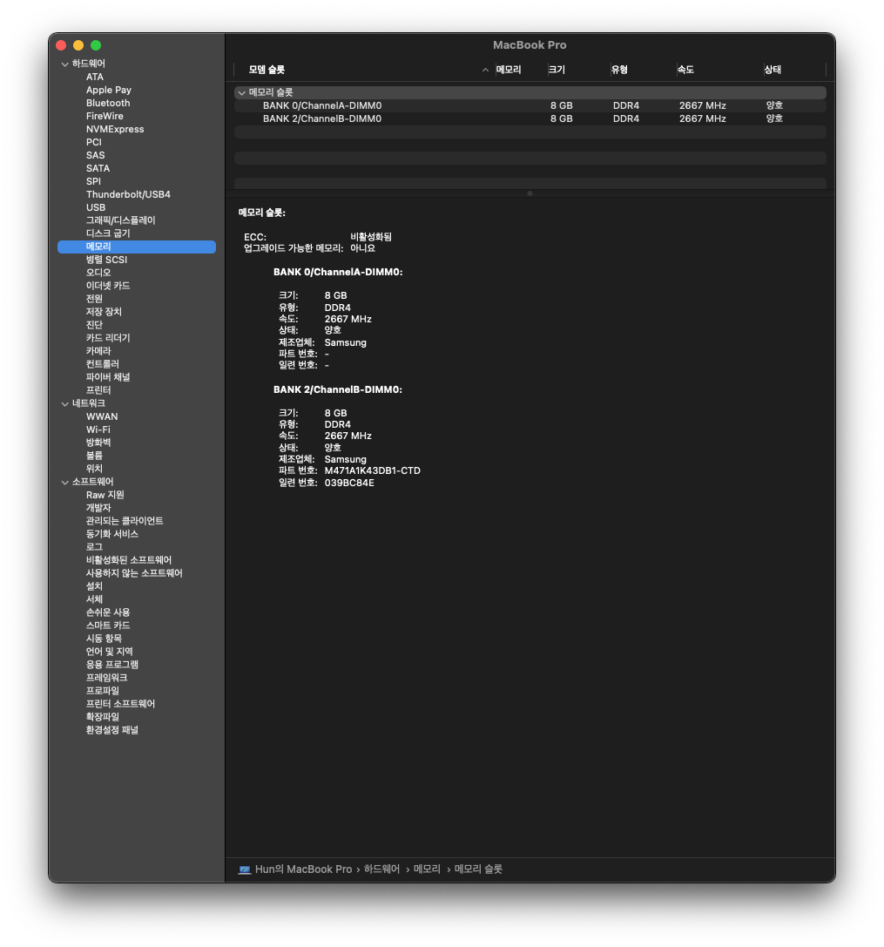Select 프린터 under hardware
884x947 pixels.
[98, 390]
